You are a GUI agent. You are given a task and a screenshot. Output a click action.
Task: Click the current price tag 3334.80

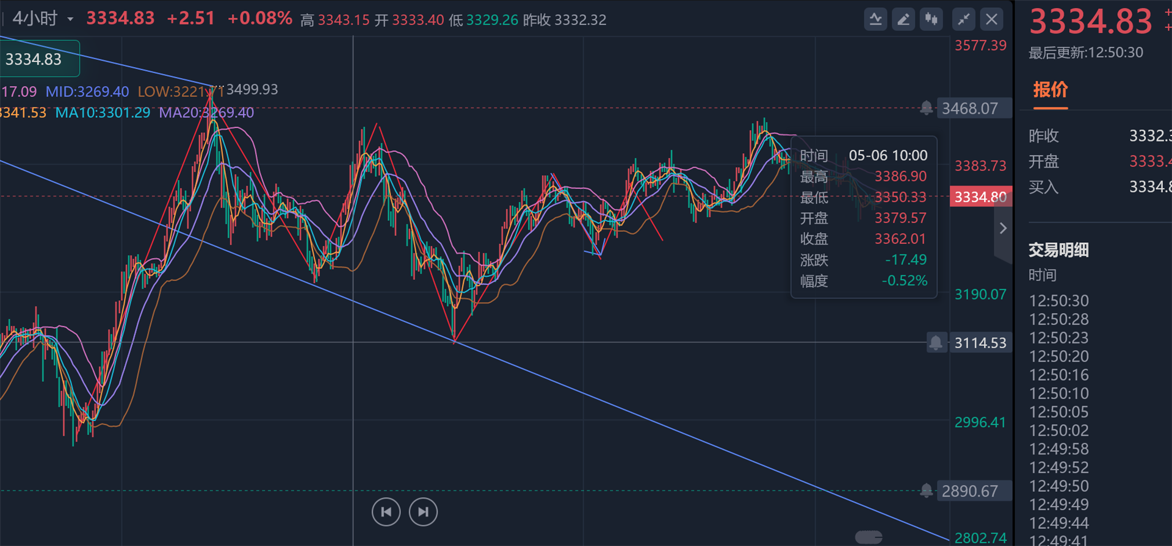pyautogui.click(x=980, y=197)
